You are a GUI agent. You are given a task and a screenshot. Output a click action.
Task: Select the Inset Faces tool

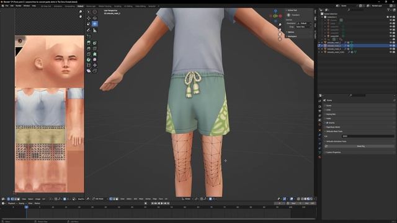click(x=95, y=43)
